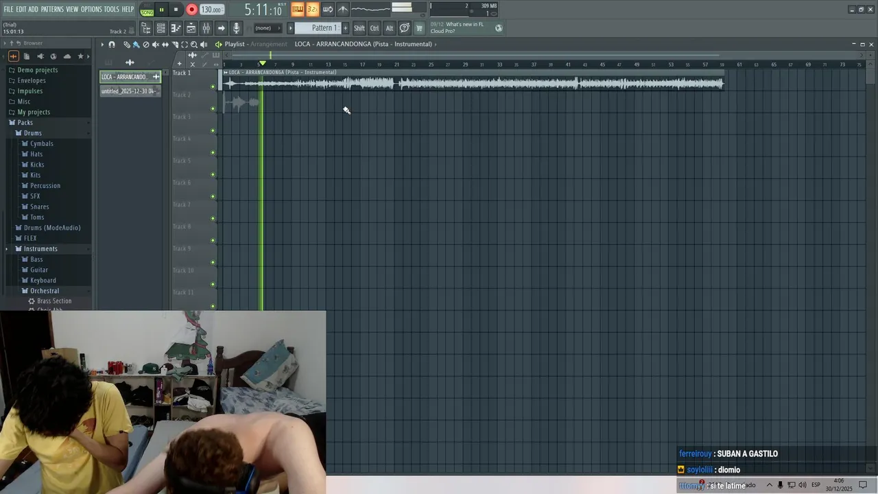This screenshot has width=878, height=494.
Task: Collapse the Packs folder
Action: click(x=25, y=122)
